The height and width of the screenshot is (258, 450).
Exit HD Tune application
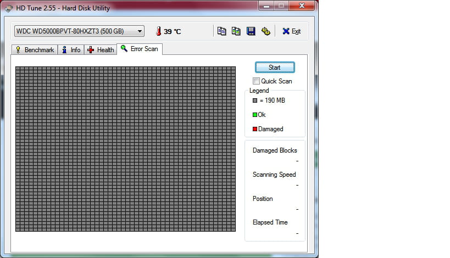click(291, 31)
